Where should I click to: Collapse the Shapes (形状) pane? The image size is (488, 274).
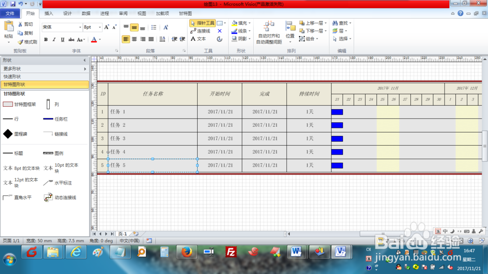pyautogui.click(x=84, y=60)
